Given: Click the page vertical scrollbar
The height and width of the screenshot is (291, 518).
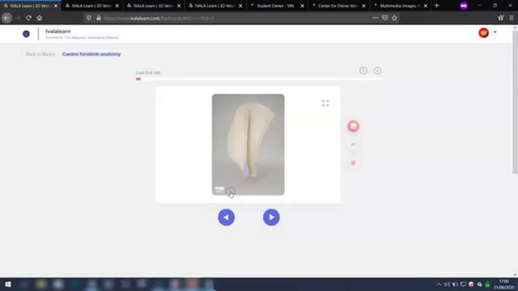Looking at the screenshot, I should [515, 102].
